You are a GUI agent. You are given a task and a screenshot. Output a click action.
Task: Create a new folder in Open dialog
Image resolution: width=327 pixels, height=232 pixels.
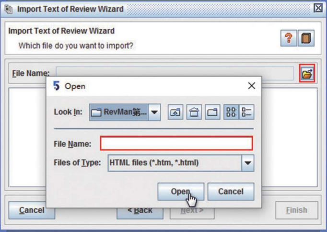coord(212,112)
